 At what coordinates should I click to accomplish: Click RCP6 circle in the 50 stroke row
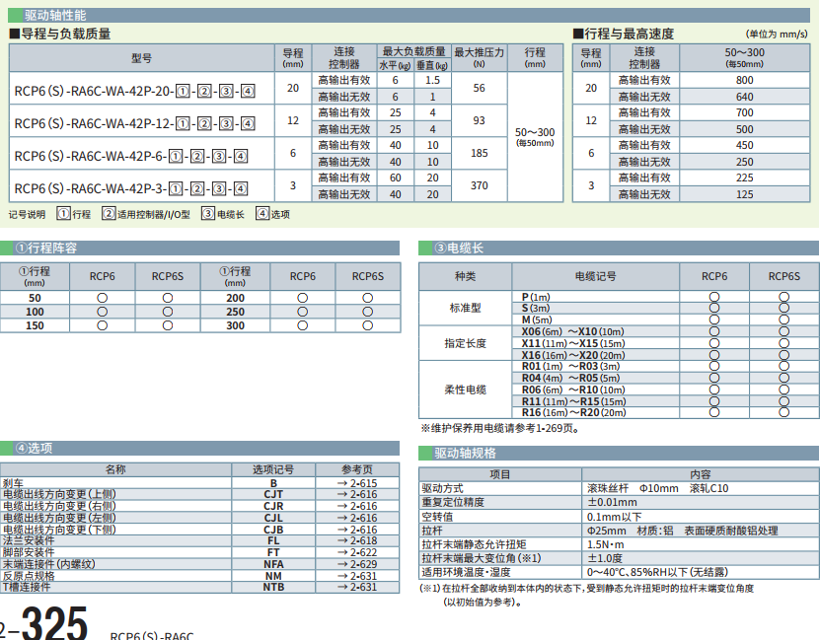[x=102, y=298]
